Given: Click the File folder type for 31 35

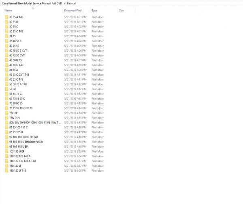Looking at the screenshot, I should coord(98,36).
